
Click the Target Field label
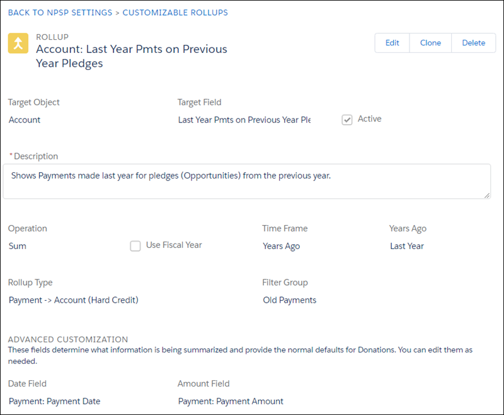tap(199, 102)
